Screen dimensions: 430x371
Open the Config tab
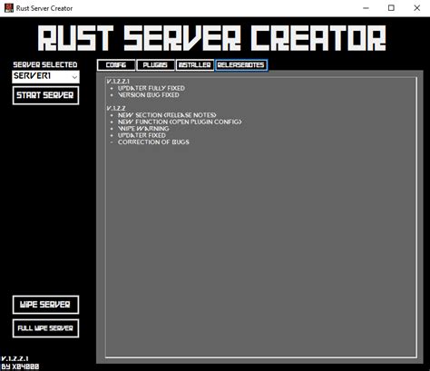(116, 65)
